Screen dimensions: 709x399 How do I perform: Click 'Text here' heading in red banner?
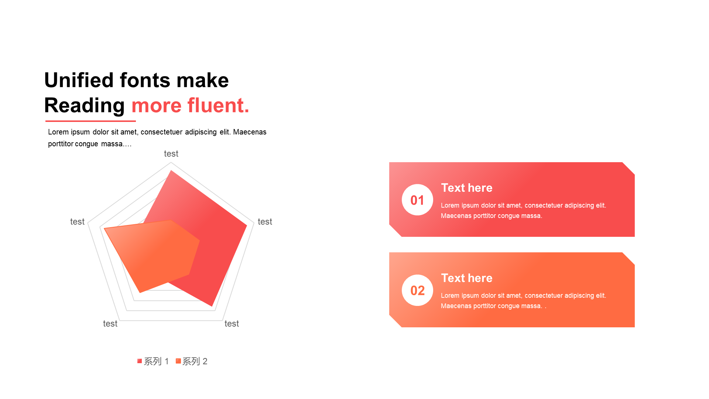pyautogui.click(x=466, y=188)
